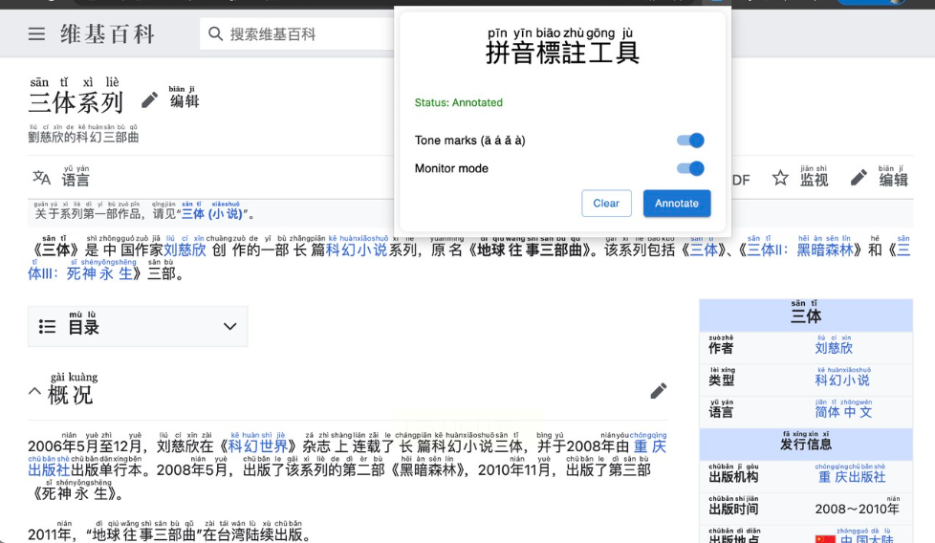Open the 语言 language selector

(x=76, y=177)
